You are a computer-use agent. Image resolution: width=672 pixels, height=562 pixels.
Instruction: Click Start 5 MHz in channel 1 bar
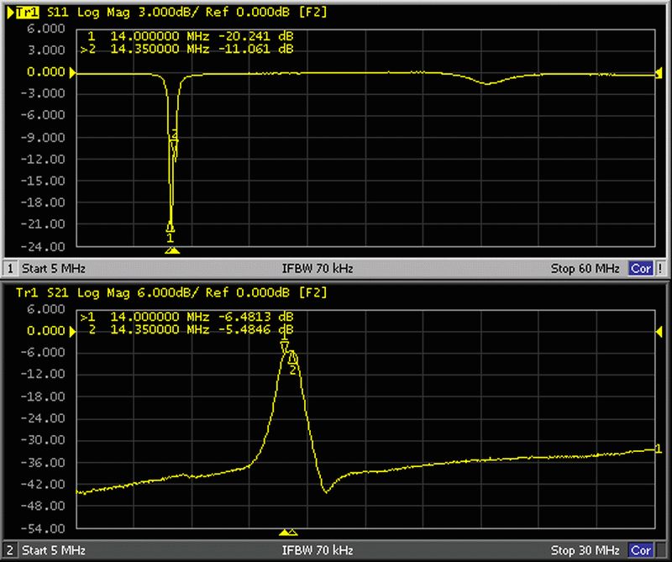54,269
